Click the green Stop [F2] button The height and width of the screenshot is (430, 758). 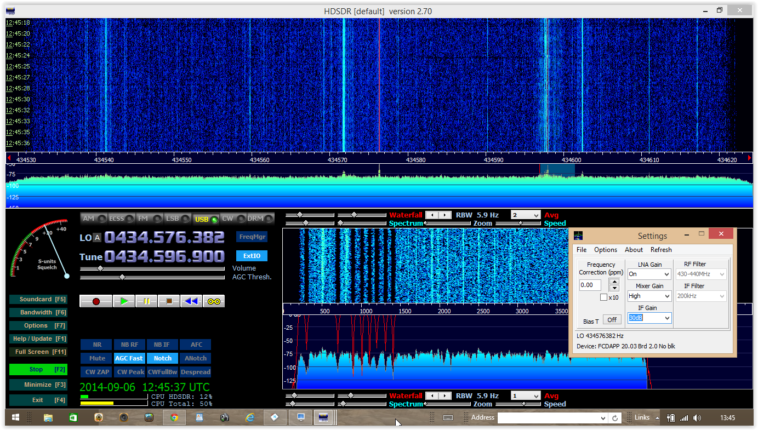(x=38, y=370)
